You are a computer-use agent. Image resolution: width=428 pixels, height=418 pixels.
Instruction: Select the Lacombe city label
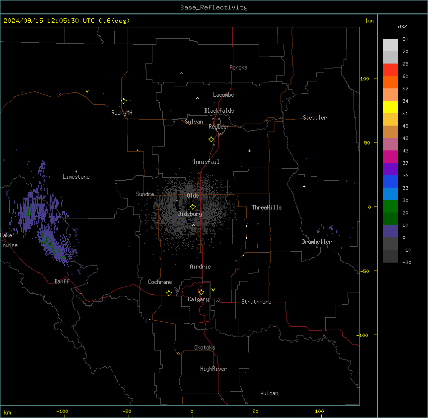[x=223, y=95]
